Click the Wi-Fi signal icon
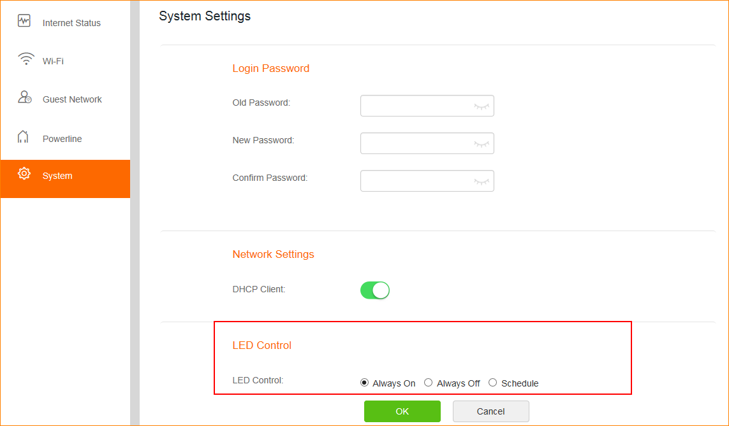The image size is (729, 426). point(26,60)
